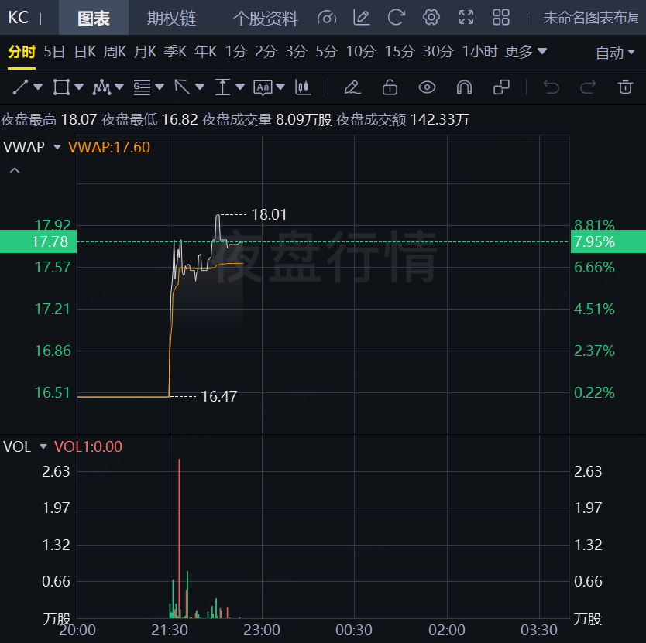The width and height of the screenshot is (646, 643).
Task: Toggle drawings visibility with the eye icon
Action: [x=427, y=87]
